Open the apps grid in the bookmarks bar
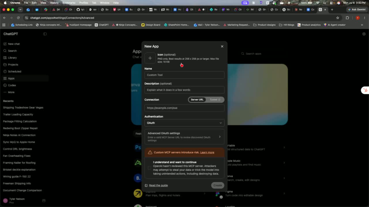The height and width of the screenshot is (207, 369). (x=4, y=25)
